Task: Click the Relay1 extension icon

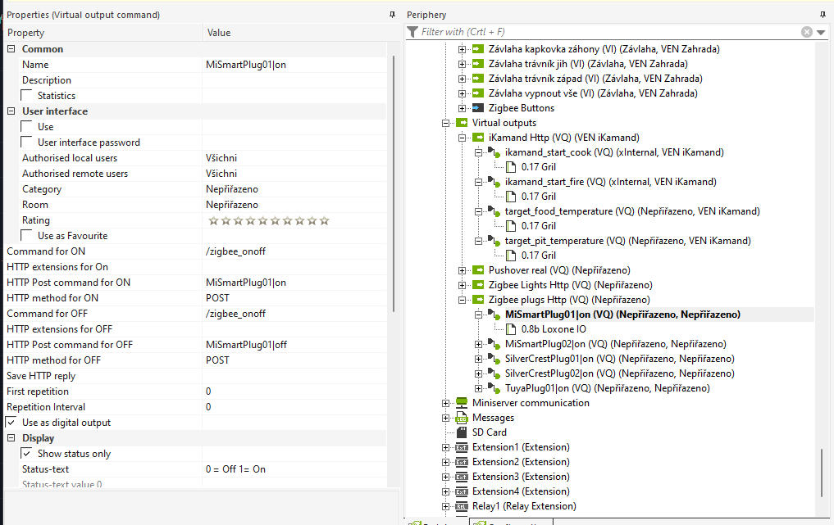Action: coord(462,506)
